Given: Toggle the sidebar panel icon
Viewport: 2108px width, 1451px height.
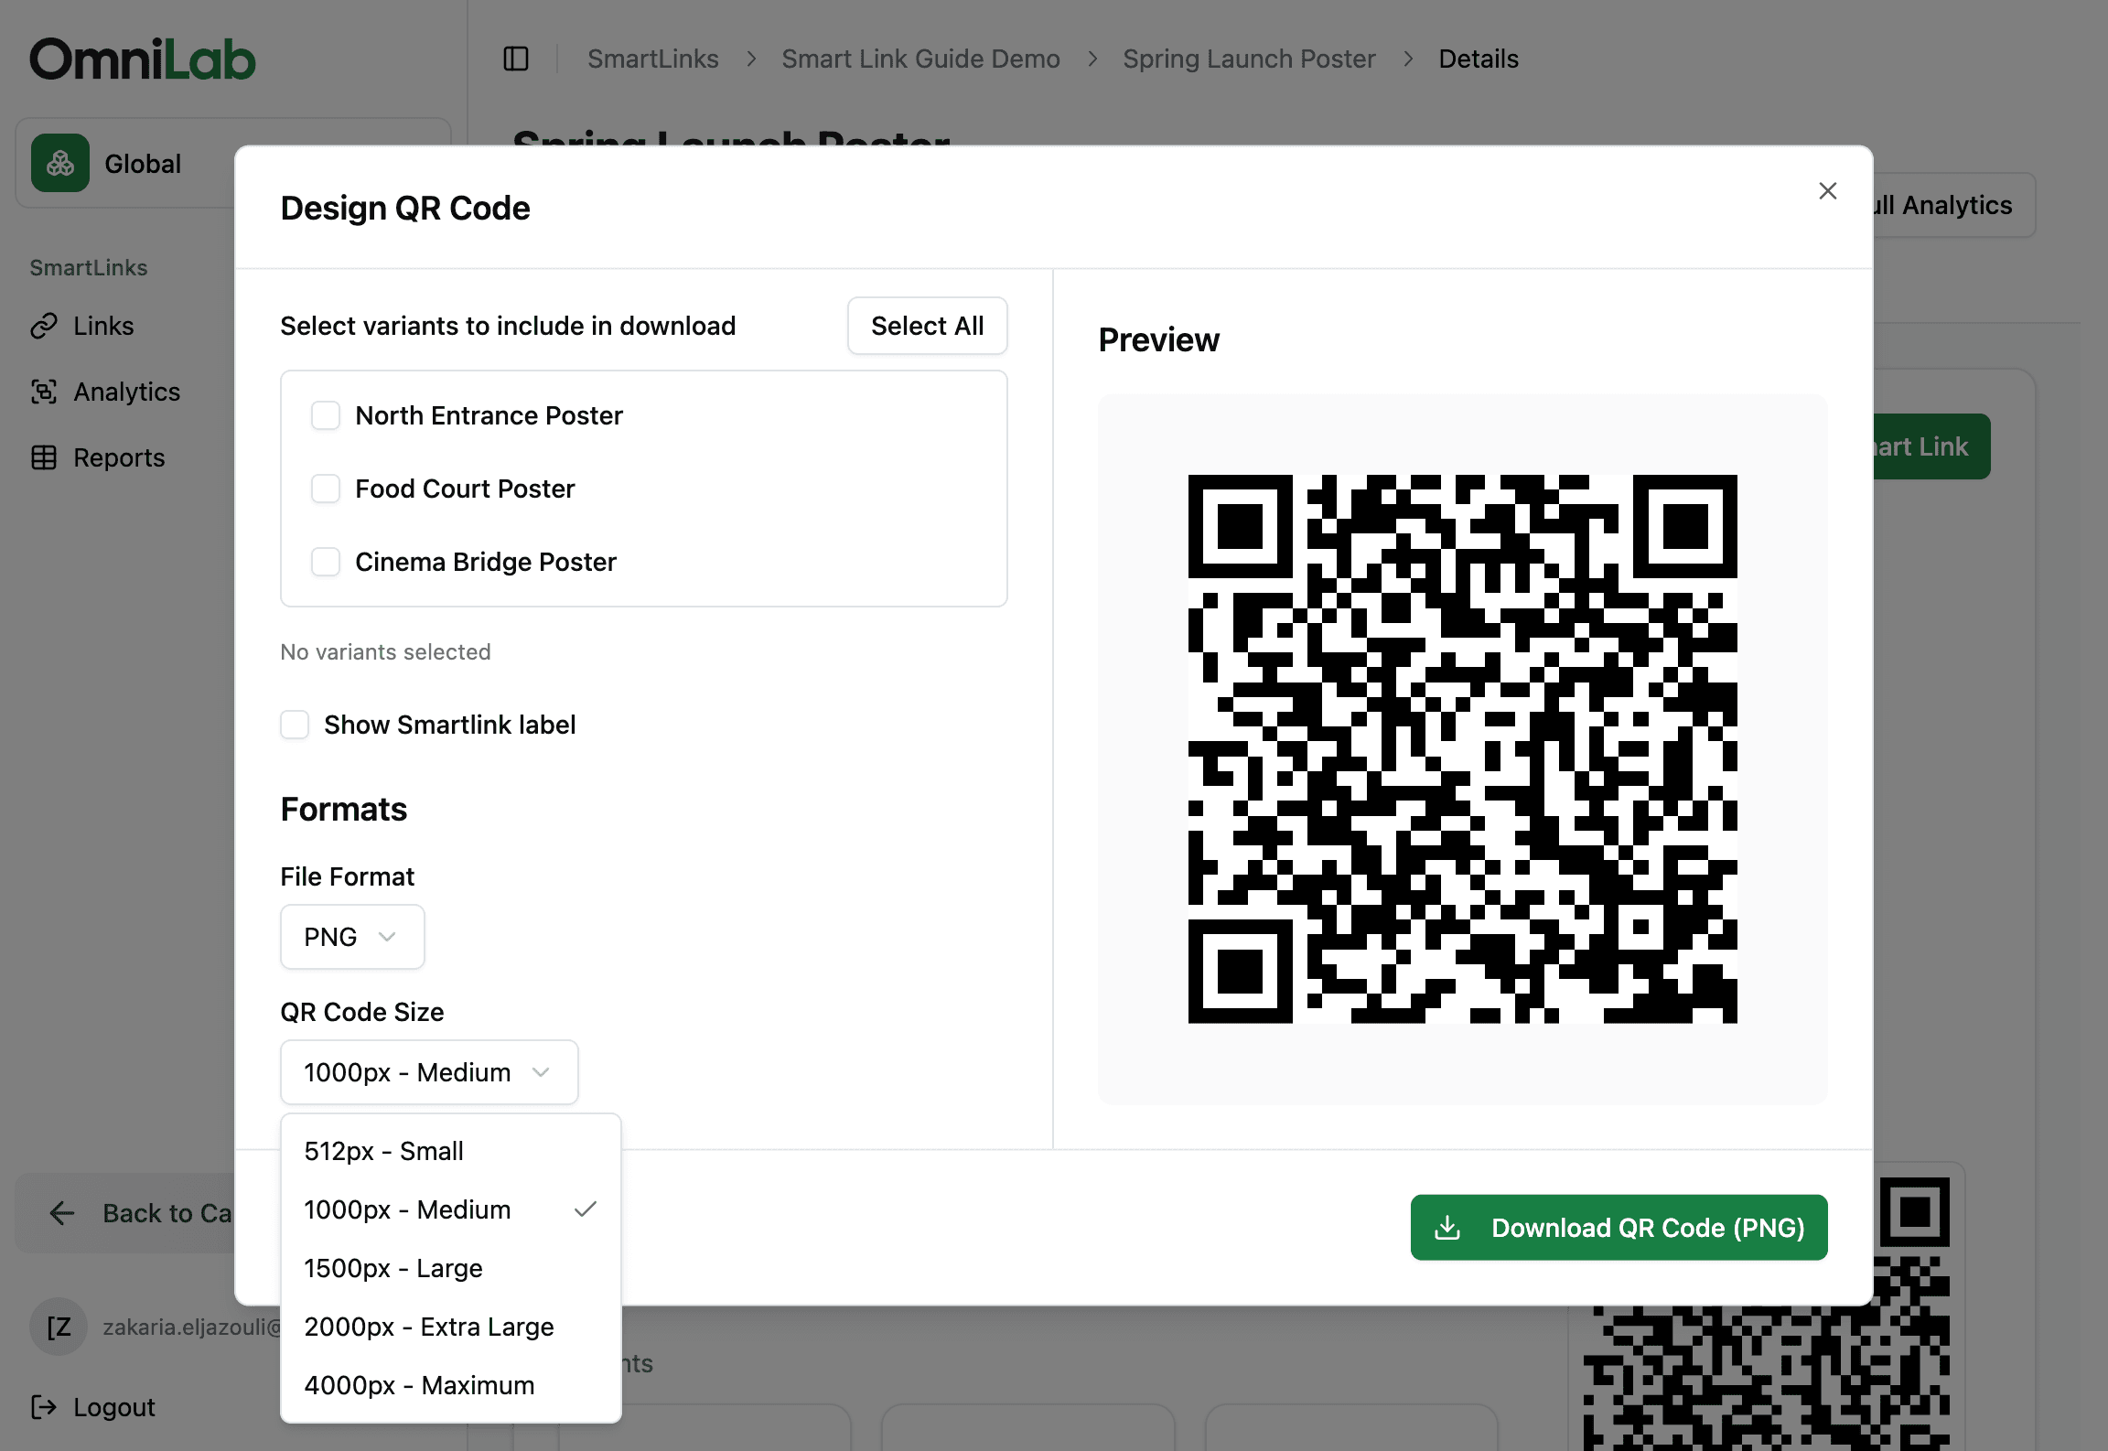Looking at the screenshot, I should pos(516,59).
